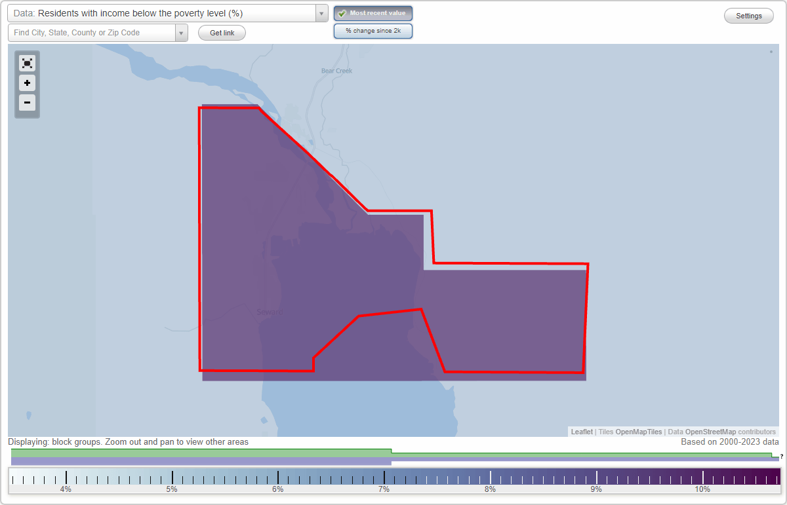Open the Data selection dropdown arrow

(x=322, y=13)
